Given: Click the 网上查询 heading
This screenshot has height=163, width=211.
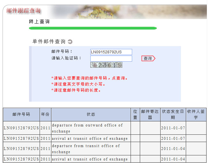Looking at the screenshot, I should click(39, 22).
